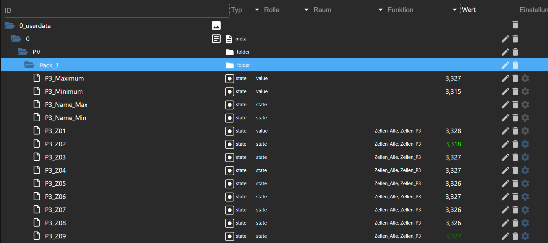Click 'folder' type label of PV row

point(243,52)
